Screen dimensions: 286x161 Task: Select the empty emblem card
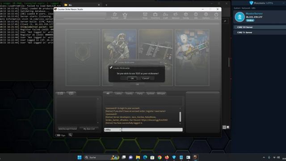(83, 58)
